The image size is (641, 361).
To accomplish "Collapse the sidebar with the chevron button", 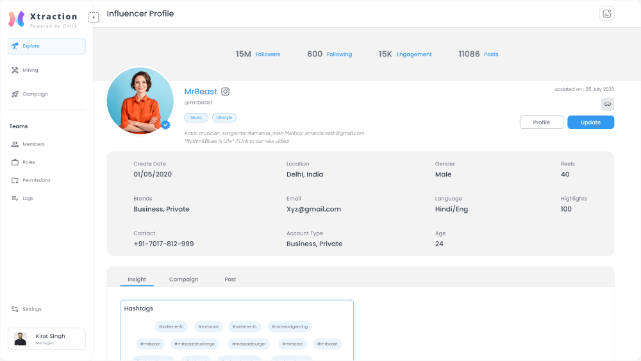I will click(94, 17).
